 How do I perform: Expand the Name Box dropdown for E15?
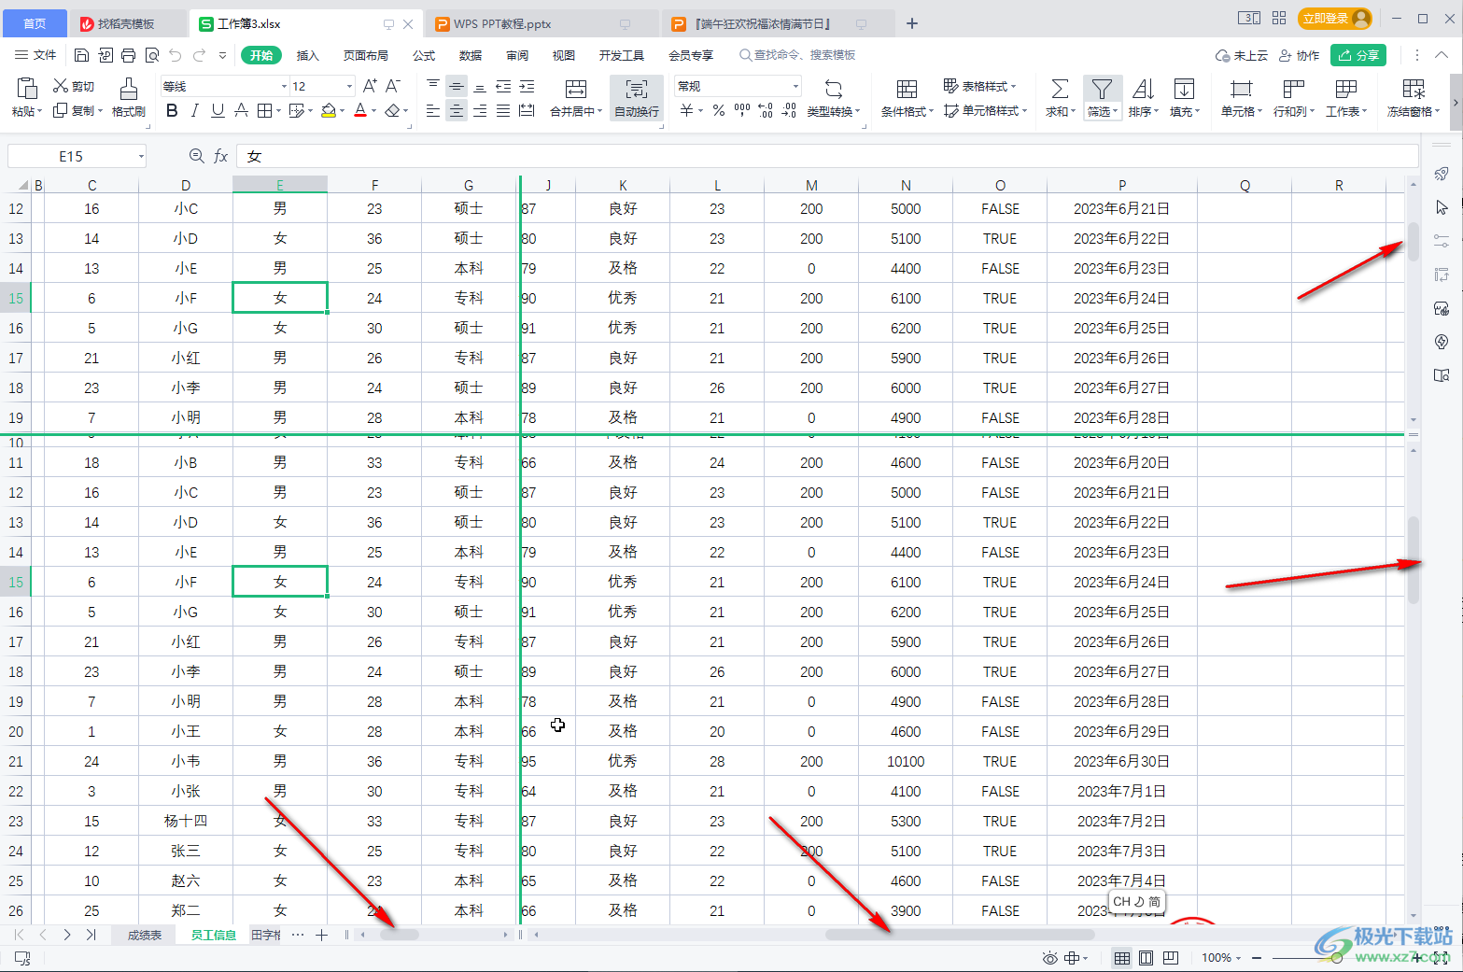[x=141, y=156]
